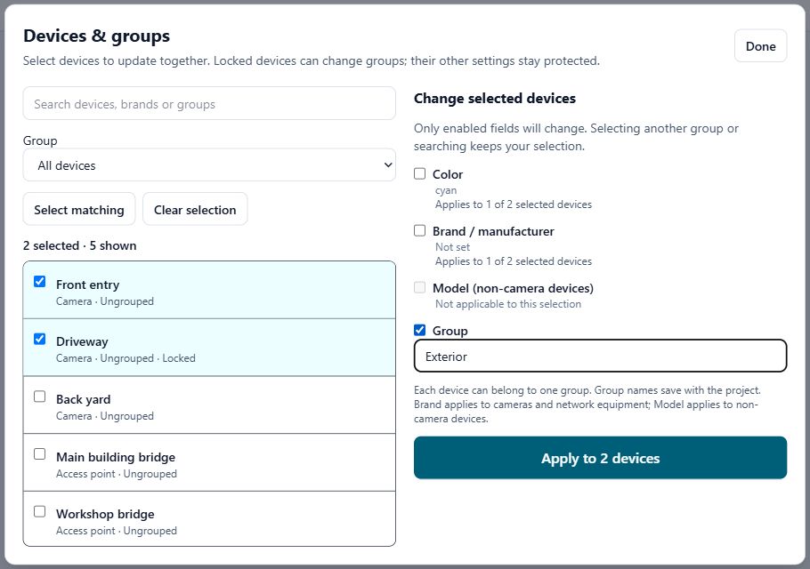Click the Workshop bridge device name

[x=105, y=514]
